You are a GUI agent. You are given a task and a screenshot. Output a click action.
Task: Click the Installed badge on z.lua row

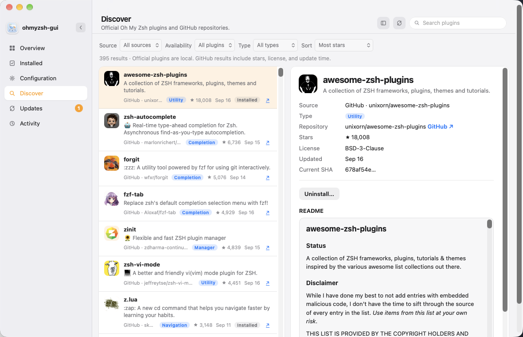pos(247,325)
